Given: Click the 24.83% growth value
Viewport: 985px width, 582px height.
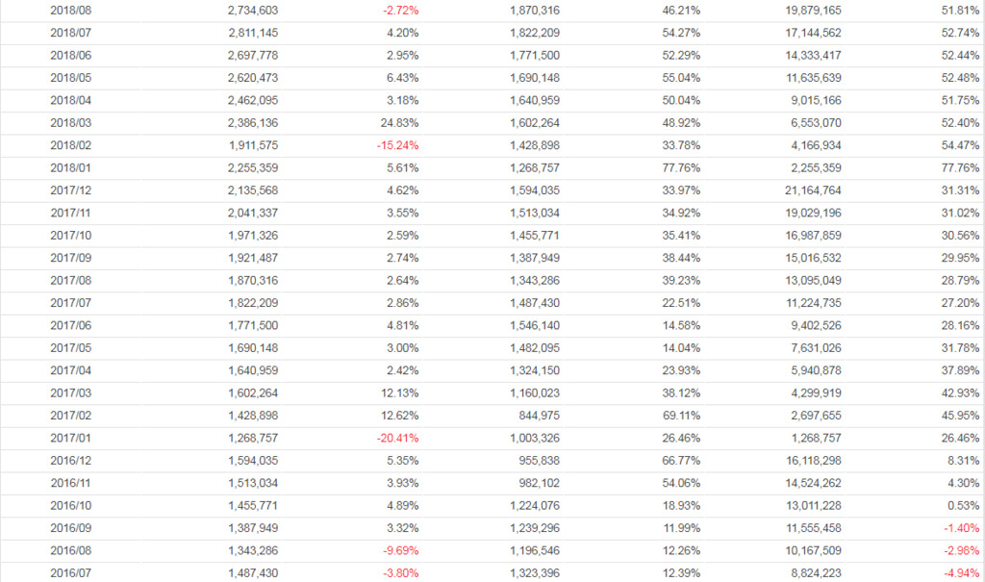Looking at the screenshot, I should (x=400, y=123).
